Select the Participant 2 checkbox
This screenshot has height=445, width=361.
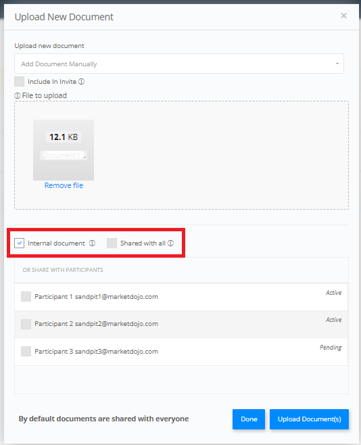click(26, 324)
